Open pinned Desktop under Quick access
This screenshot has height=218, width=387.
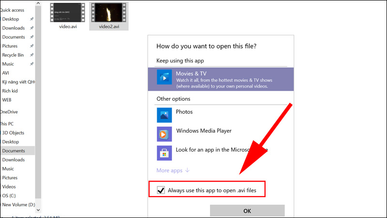10,19
